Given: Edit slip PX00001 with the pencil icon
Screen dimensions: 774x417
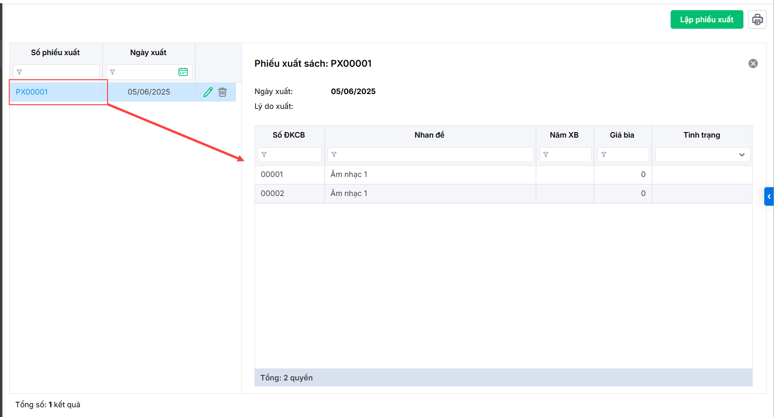Looking at the screenshot, I should click(x=208, y=92).
